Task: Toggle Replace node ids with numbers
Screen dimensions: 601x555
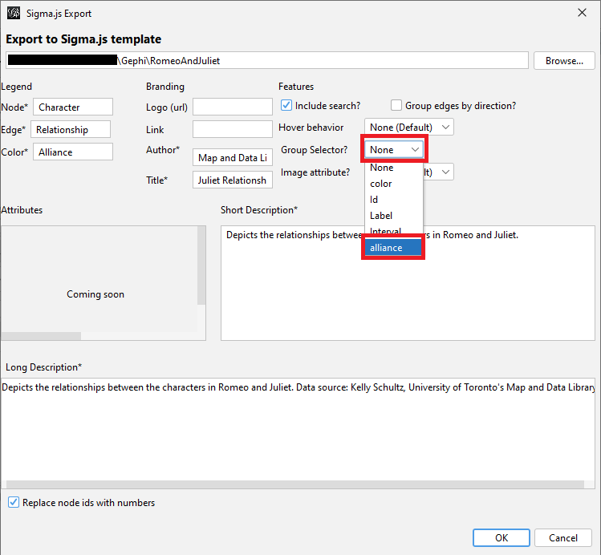Action: pos(14,502)
